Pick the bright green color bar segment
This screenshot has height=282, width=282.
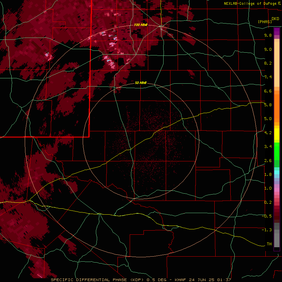(277, 151)
